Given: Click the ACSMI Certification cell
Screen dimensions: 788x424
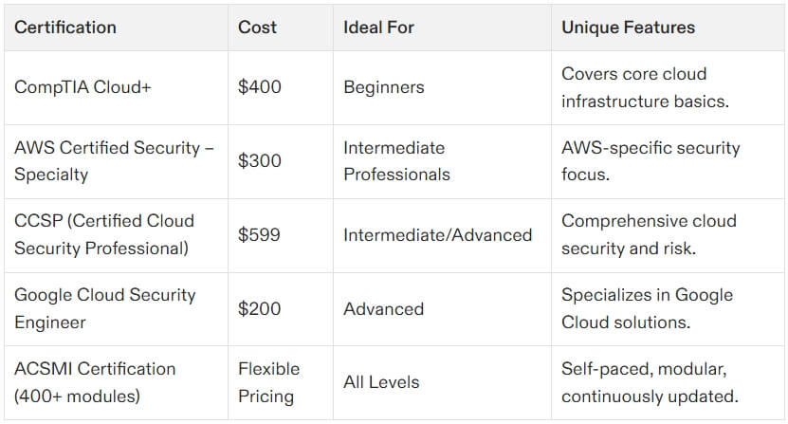Looking at the screenshot, I should [95, 381].
